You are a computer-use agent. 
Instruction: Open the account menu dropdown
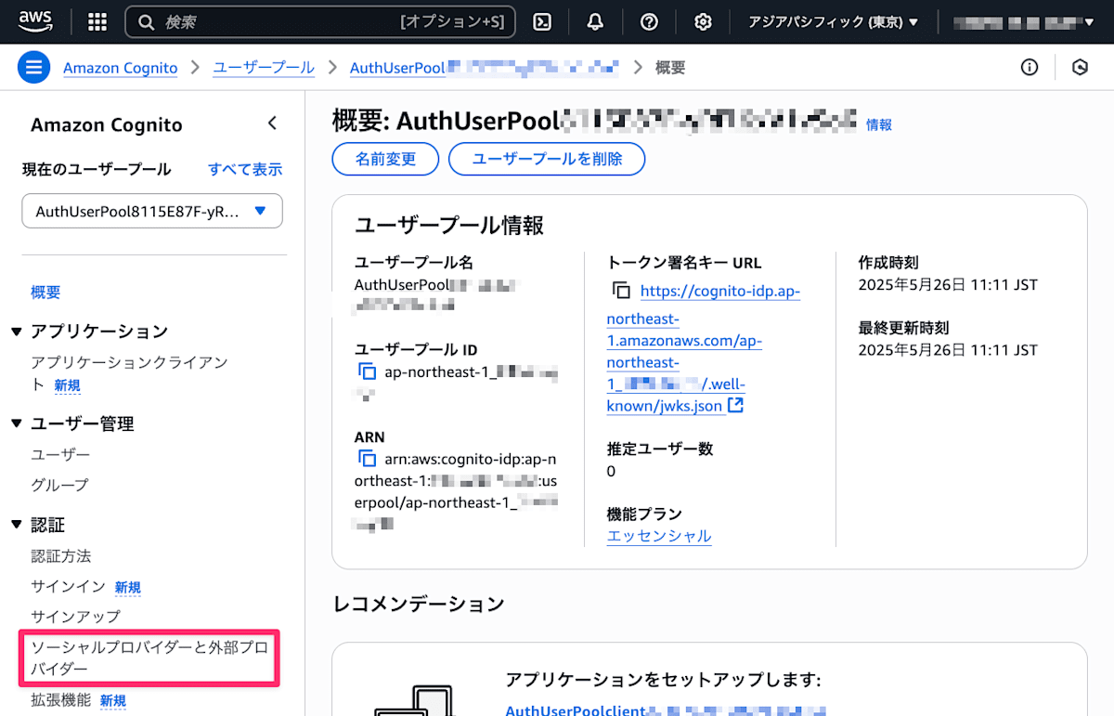point(1024,21)
